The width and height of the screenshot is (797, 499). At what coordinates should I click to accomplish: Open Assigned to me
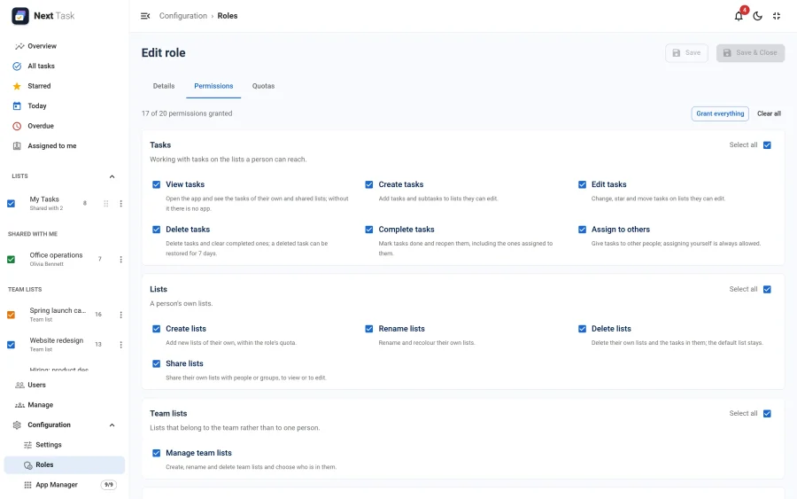click(65, 146)
